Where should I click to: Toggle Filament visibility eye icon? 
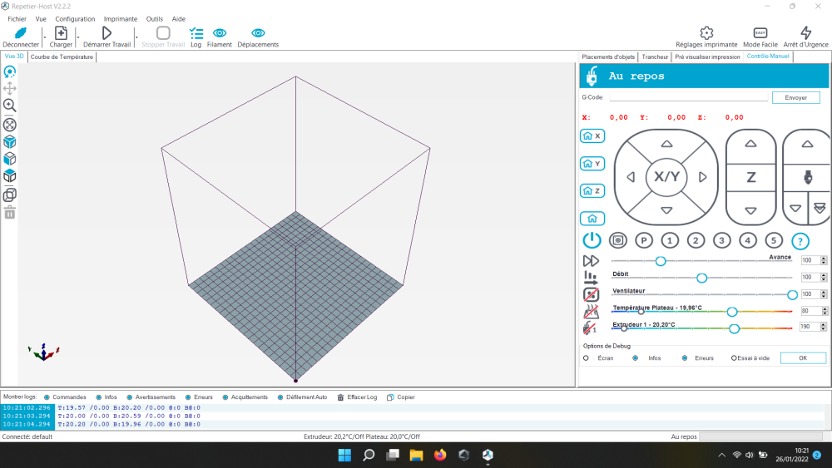tap(220, 33)
